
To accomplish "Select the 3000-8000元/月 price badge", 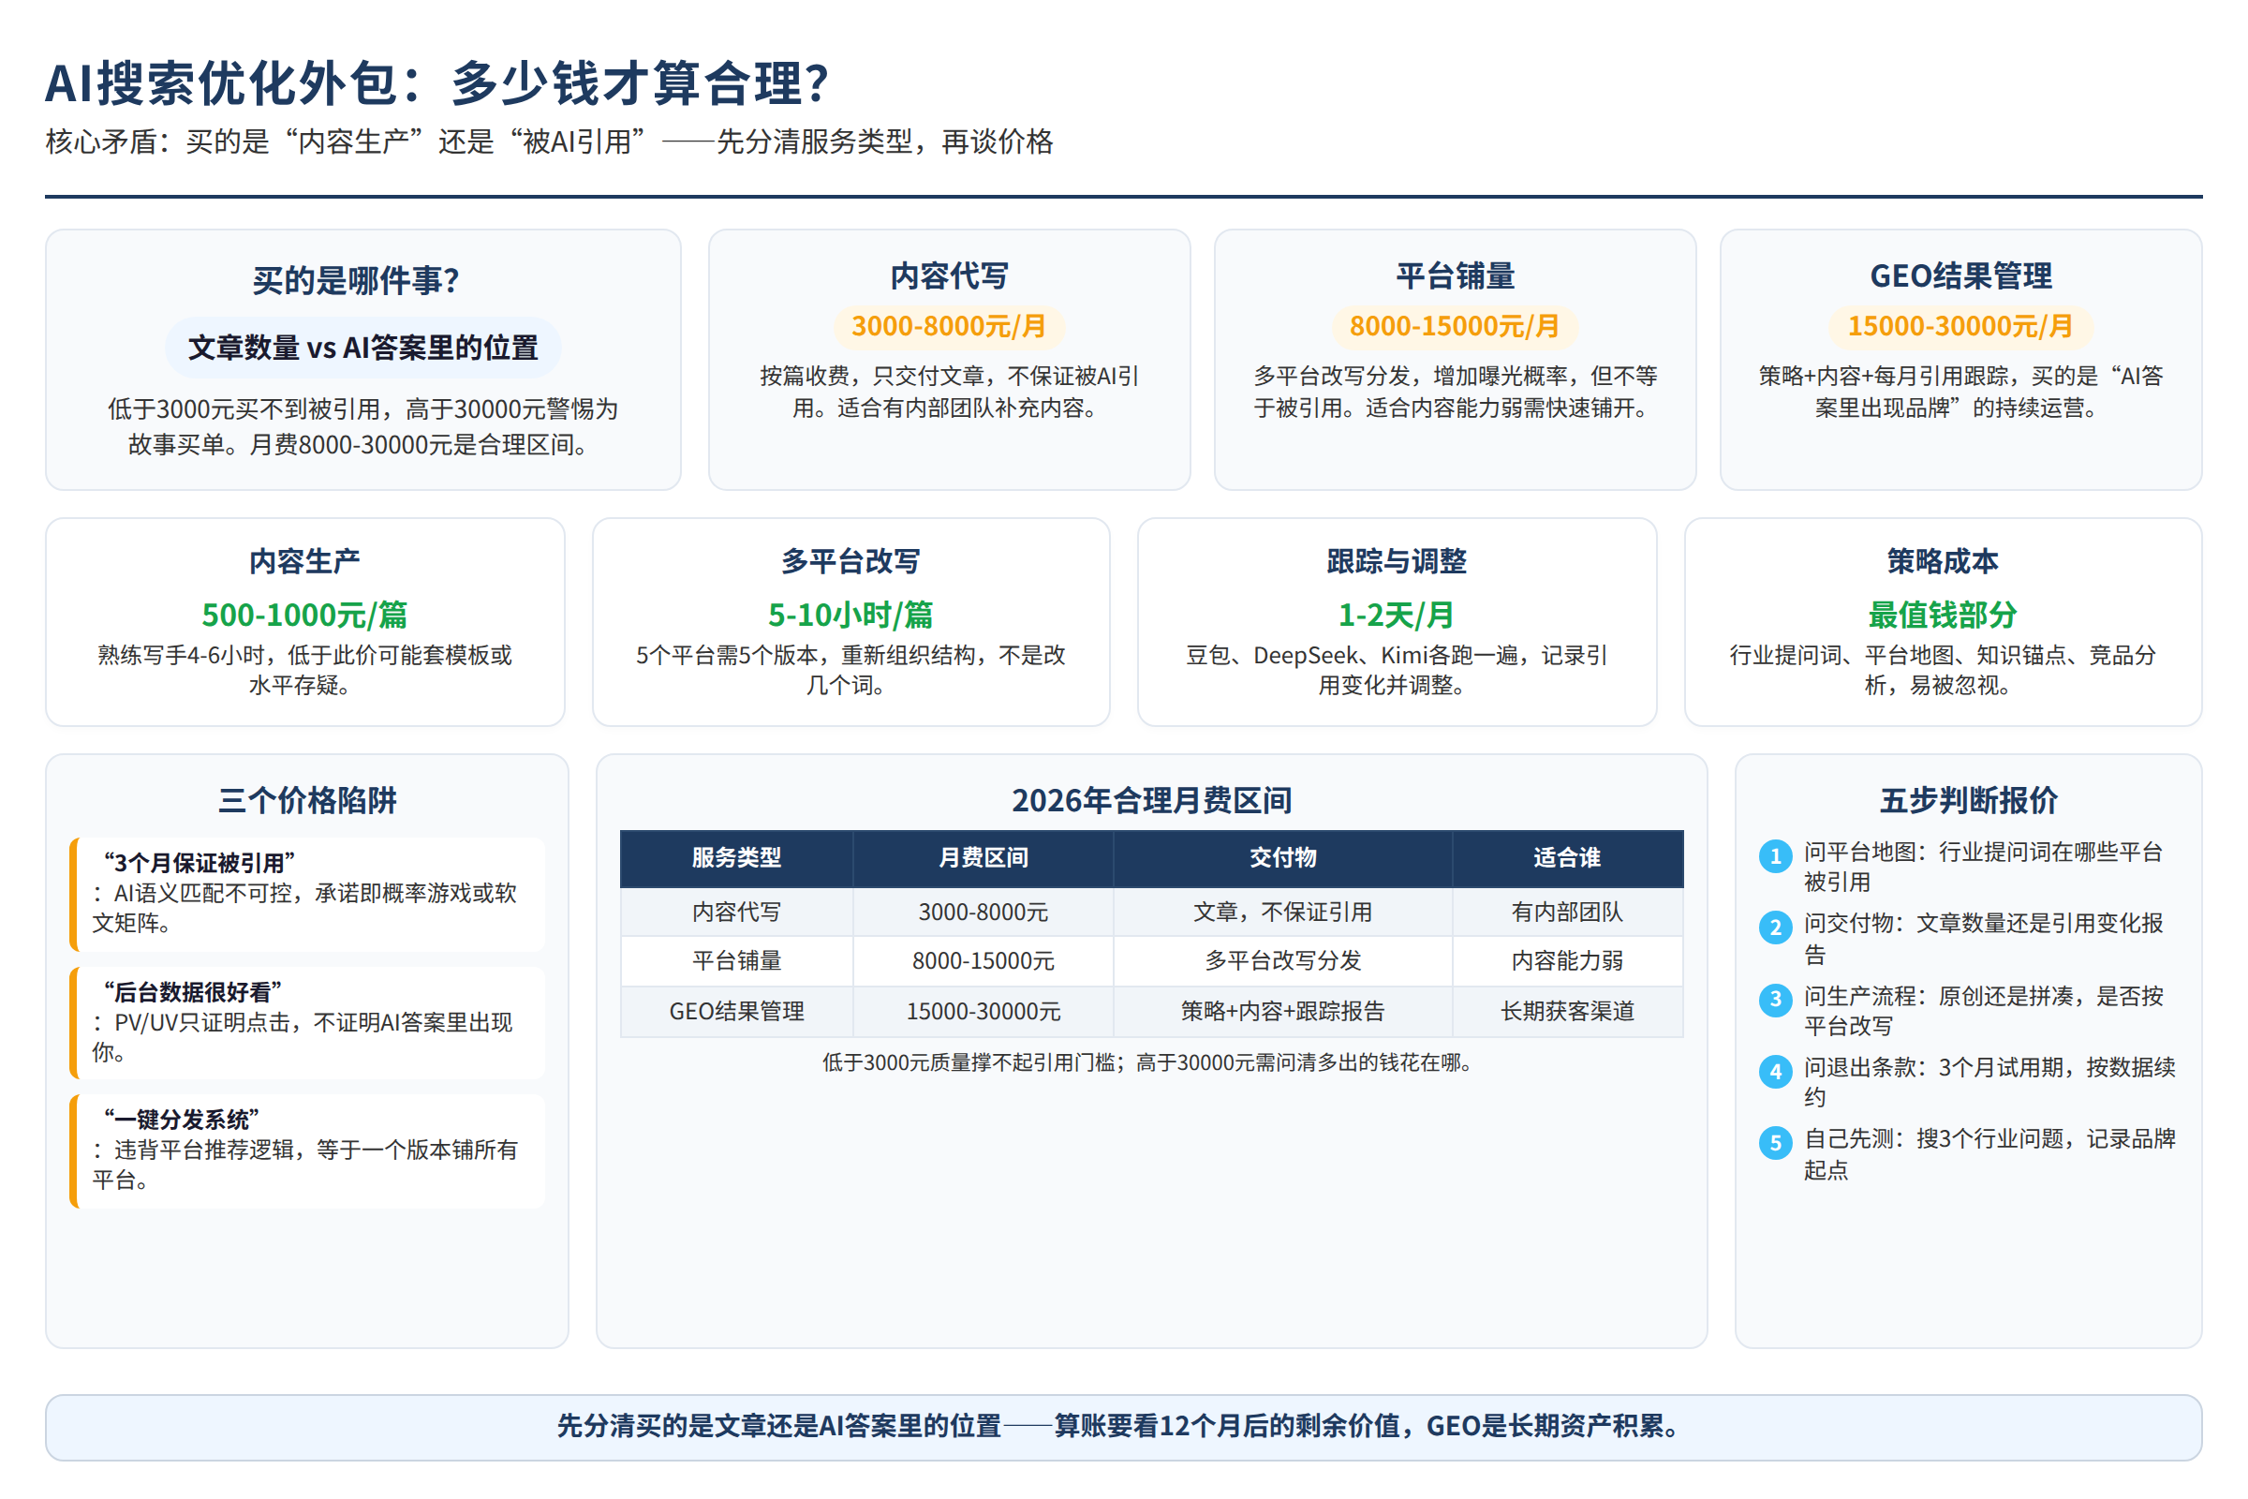I will click(949, 327).
